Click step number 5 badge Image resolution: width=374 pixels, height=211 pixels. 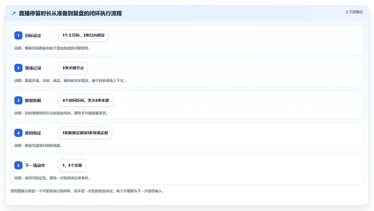pyautogui.click(x=18, y=165)
